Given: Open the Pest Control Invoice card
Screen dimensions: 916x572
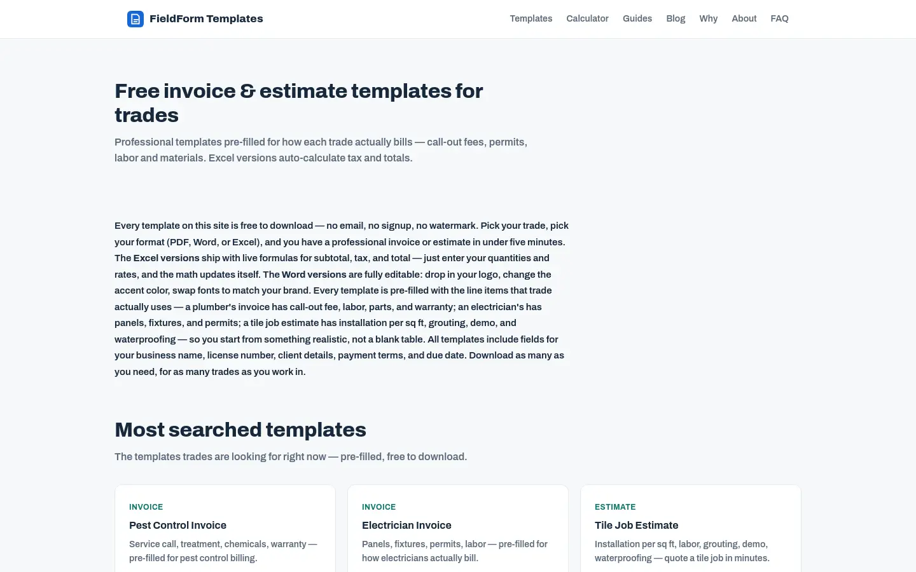Looking at the screenshot, I should coord(225,529).
